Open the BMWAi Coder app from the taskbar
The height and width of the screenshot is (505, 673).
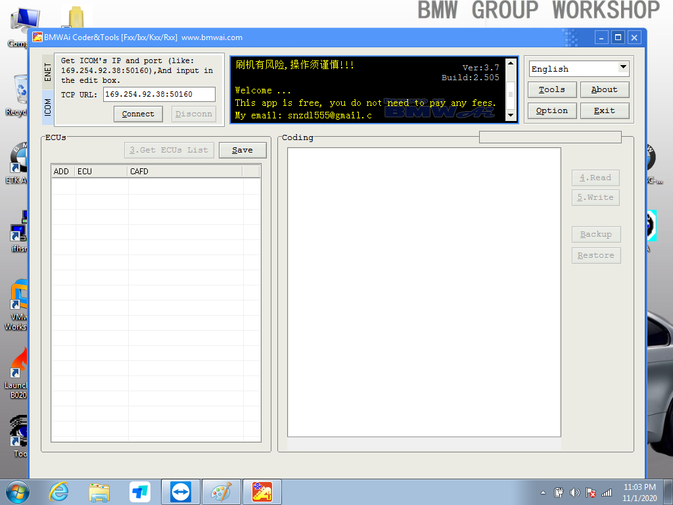pos(262,491)
